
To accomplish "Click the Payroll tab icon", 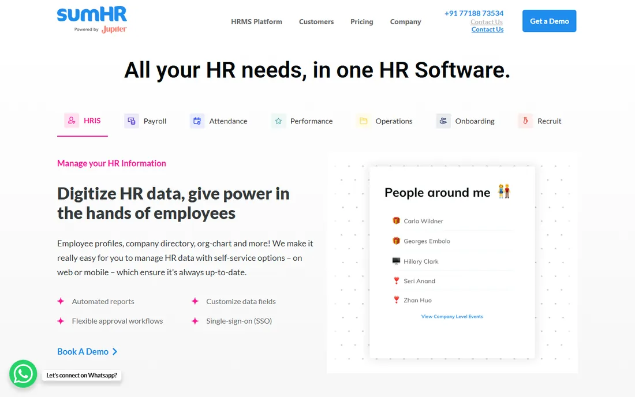I will (x=132, y=121).
